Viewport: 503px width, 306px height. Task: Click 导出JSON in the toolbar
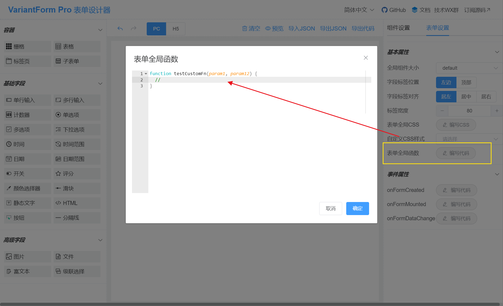pos(333,29)
